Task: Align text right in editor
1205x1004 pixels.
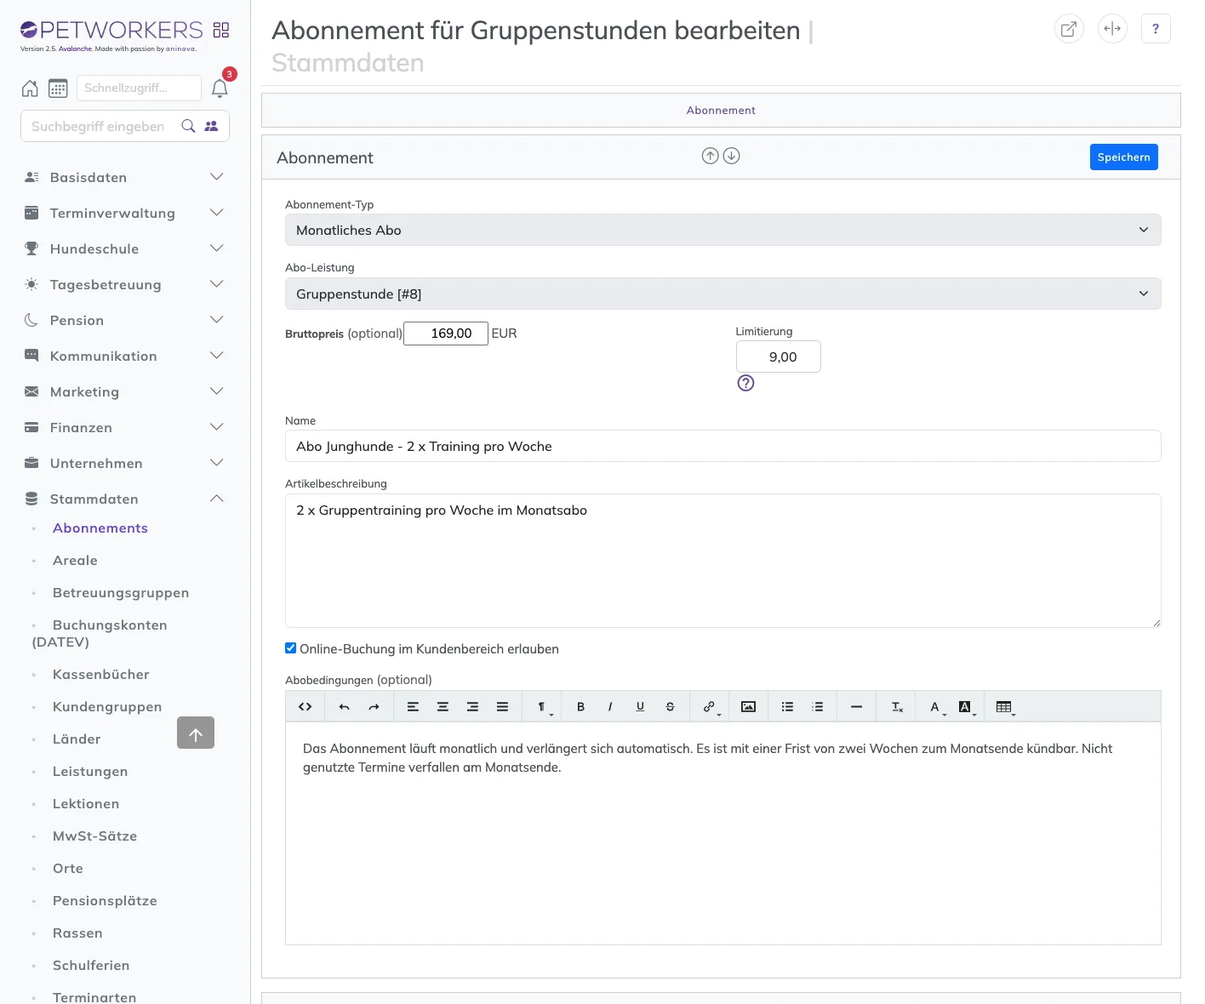Action: click(x=472, y=706)
